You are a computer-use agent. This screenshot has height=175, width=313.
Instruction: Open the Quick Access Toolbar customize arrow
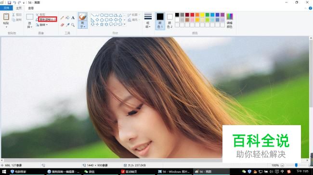[24, 3]
